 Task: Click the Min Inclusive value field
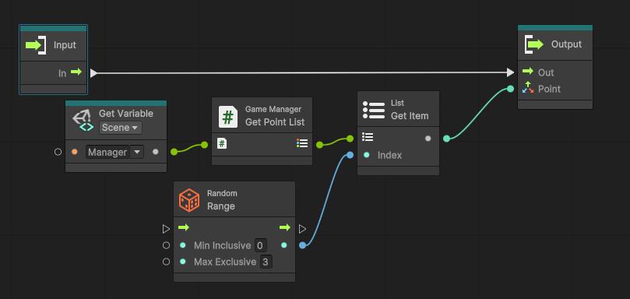[x=260, y=245]
